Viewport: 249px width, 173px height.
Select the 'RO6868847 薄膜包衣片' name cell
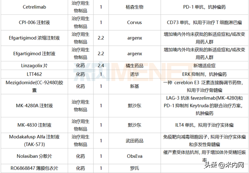click(x=34, y=168)
